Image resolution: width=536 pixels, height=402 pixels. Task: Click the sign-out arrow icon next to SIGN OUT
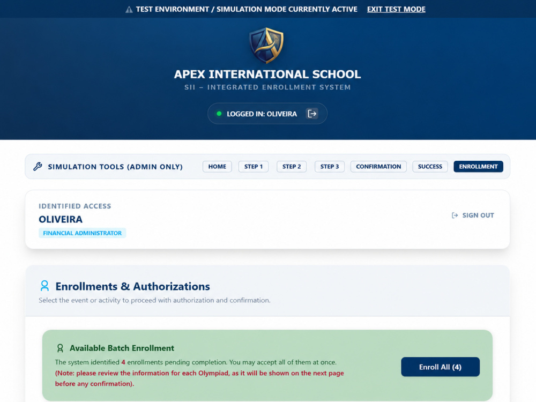[x=455, y=215]
